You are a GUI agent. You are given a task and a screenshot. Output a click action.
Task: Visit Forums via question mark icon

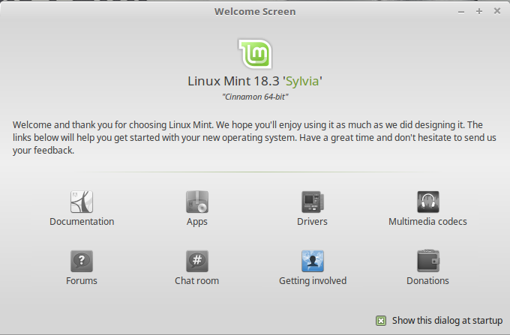coord(82,261)
